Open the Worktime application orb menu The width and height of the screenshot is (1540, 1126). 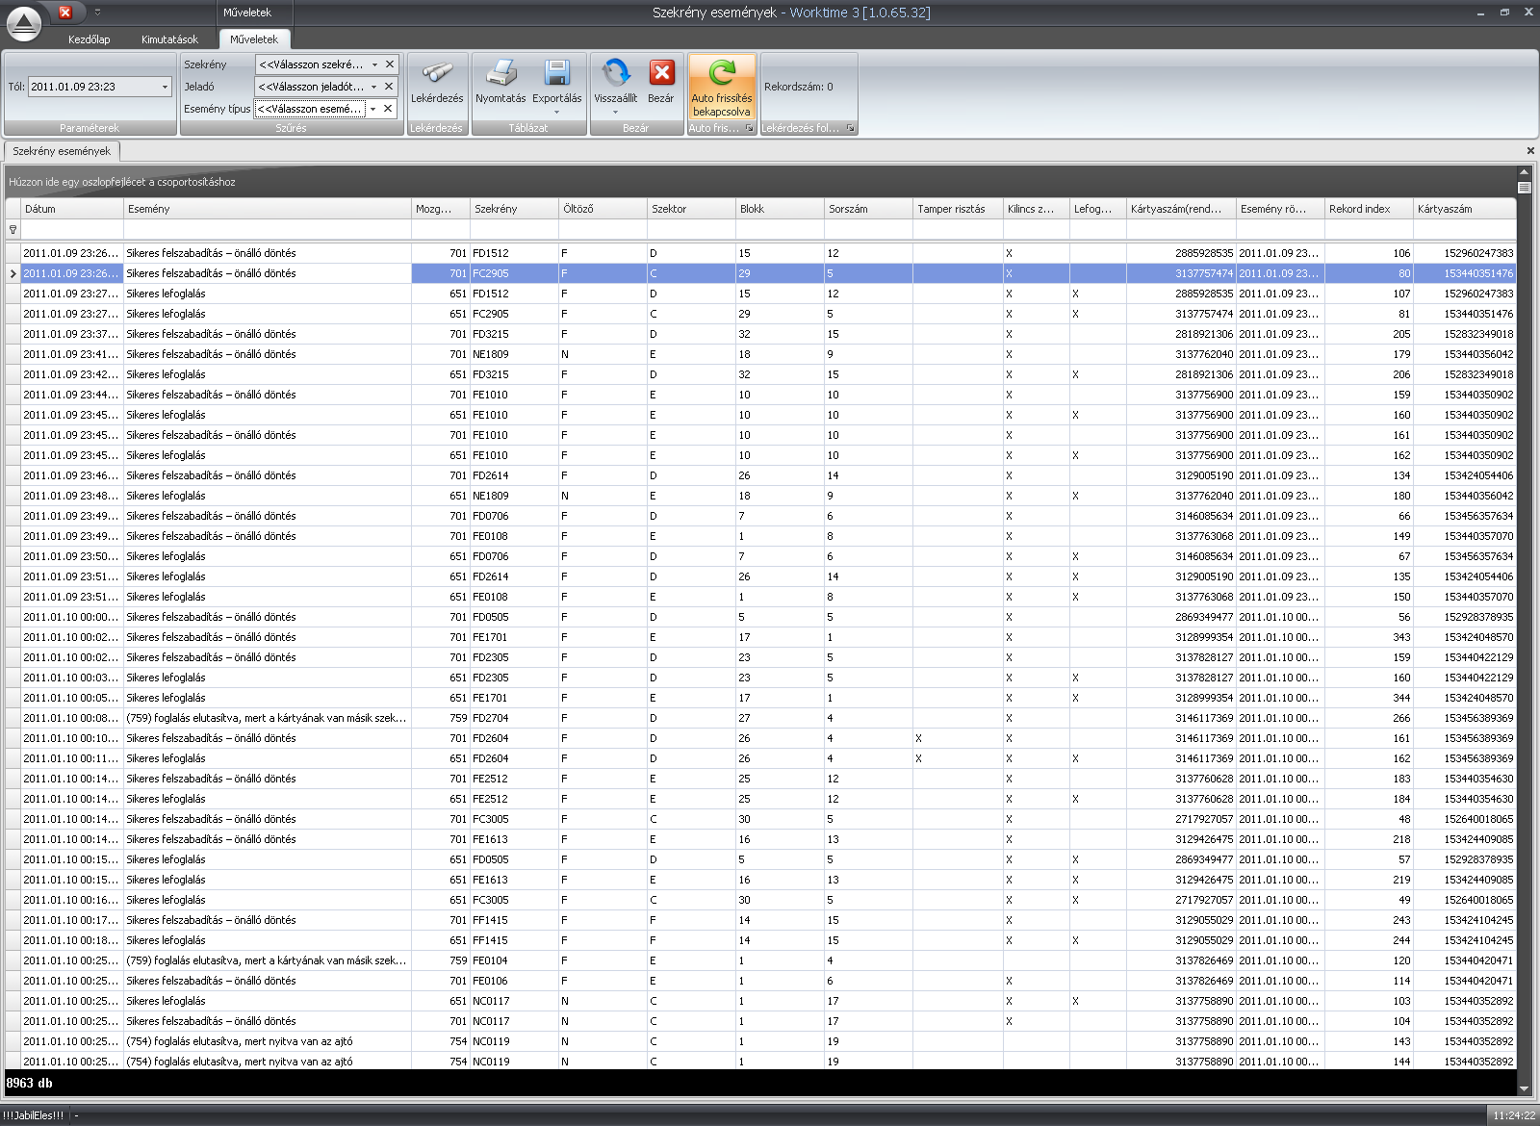pyautogui.click(x=23, y=23)
